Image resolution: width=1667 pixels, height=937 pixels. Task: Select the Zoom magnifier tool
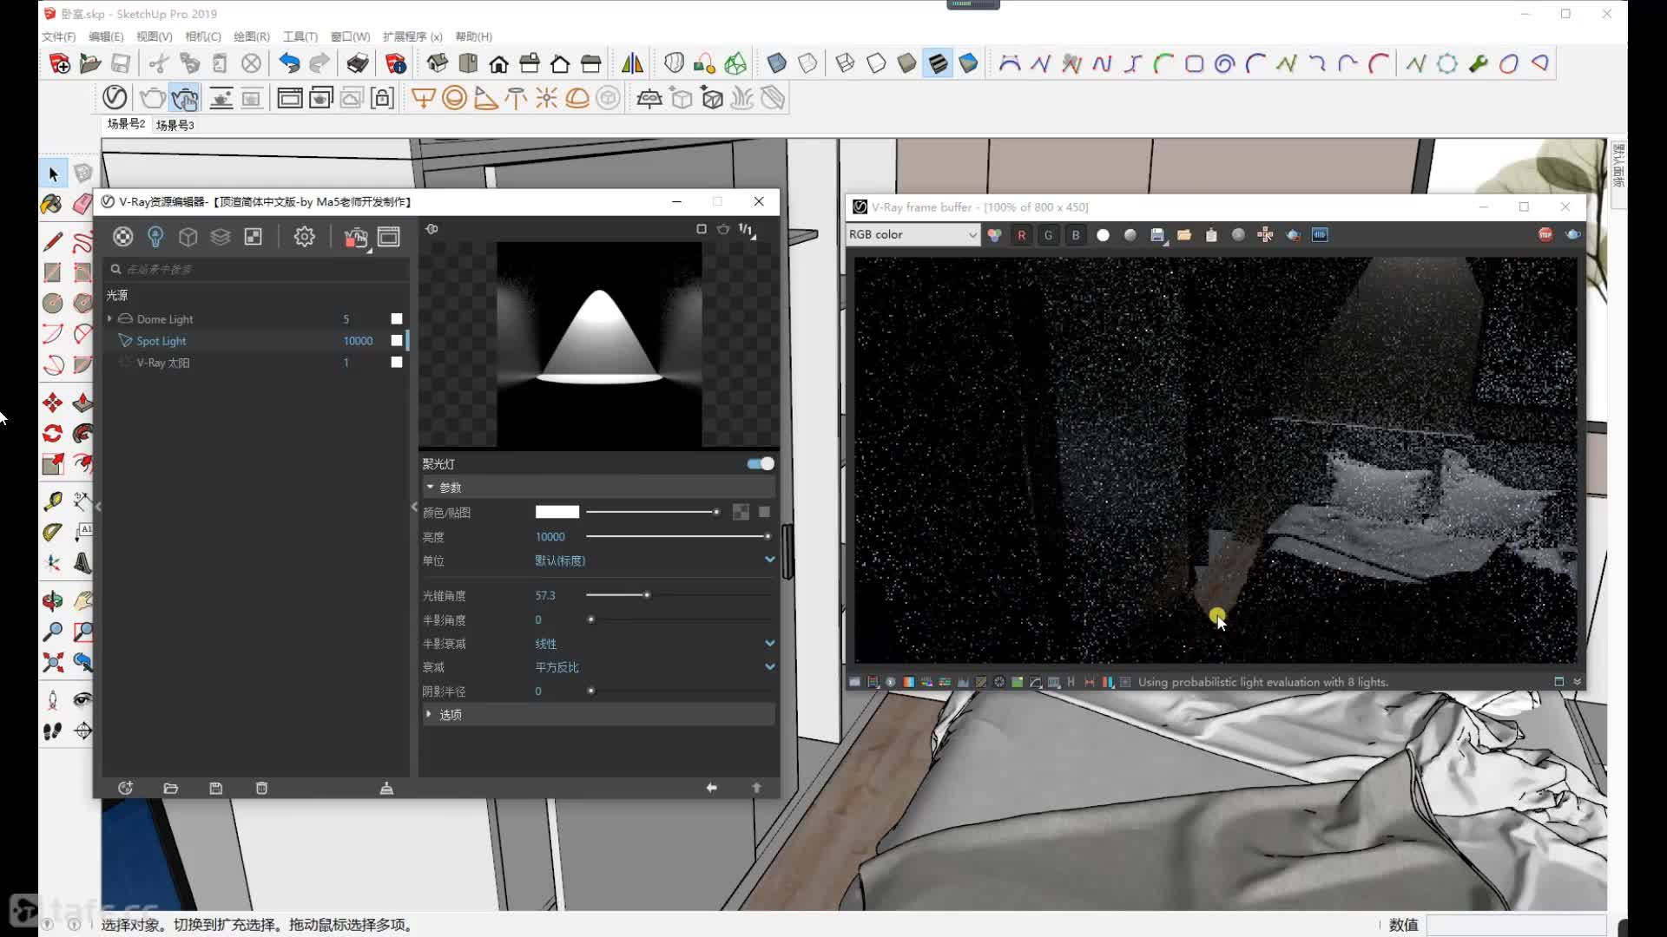[53, 632]
